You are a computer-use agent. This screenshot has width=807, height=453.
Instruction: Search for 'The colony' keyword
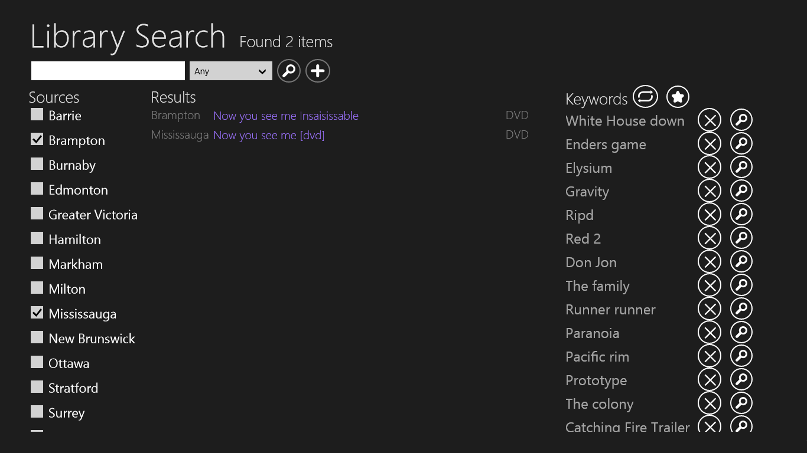pyautogui.click(x=741, y=403)
